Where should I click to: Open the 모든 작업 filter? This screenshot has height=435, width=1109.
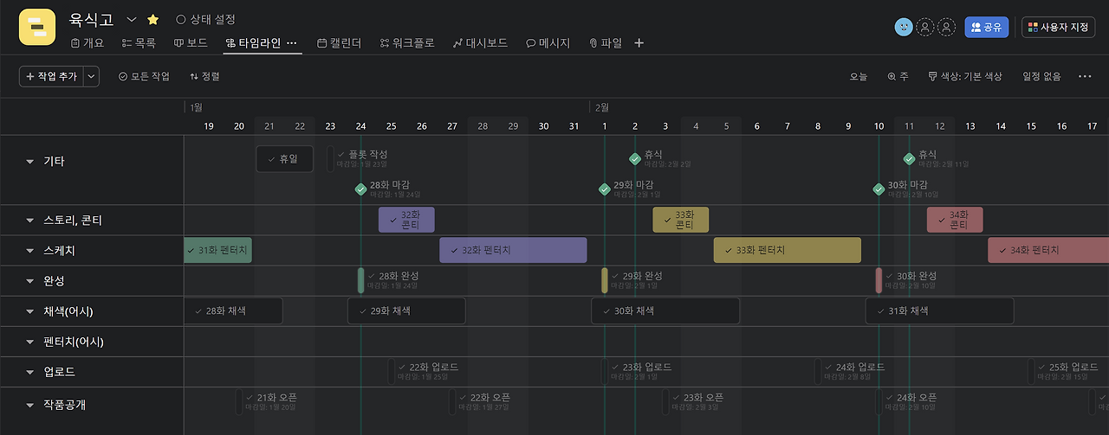(x=144, y=76)
